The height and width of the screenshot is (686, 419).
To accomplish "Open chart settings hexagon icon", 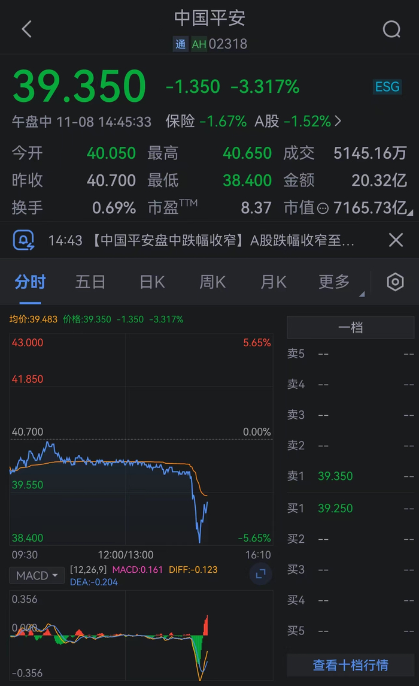I will 395,282.
